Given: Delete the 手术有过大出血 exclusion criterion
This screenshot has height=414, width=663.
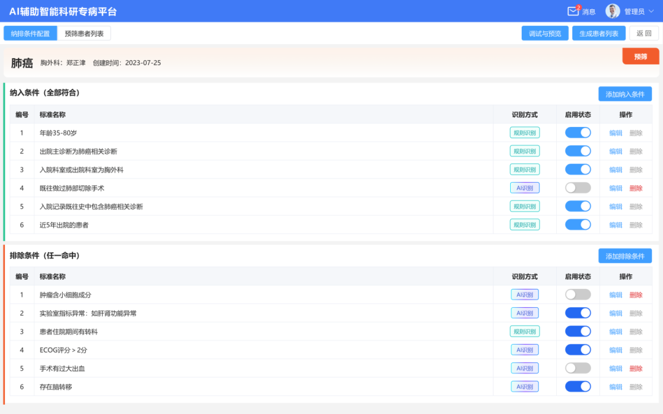Looking at the screenshot, I should click(636, 369).
